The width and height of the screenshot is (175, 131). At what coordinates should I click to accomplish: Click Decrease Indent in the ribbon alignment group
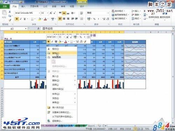click(72, 19)
